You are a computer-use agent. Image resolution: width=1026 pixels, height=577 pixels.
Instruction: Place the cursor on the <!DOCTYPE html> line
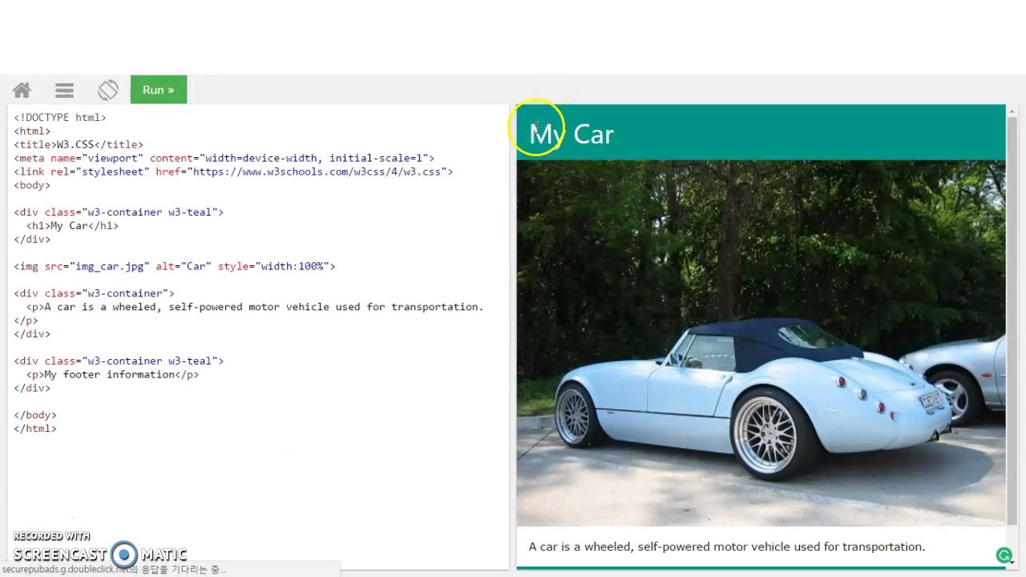pos(60,117)
